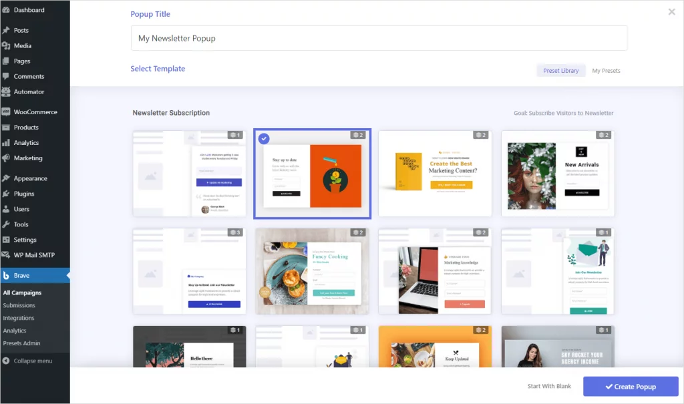Image resolution: width=684 pixels, height=404 pixels.
Task: Open Submissions submenu item
Action: coord(19,305)
